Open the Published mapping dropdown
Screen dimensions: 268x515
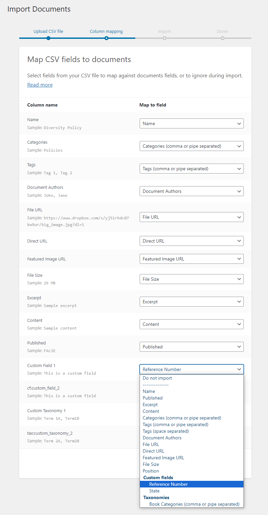tap(191, 347)
